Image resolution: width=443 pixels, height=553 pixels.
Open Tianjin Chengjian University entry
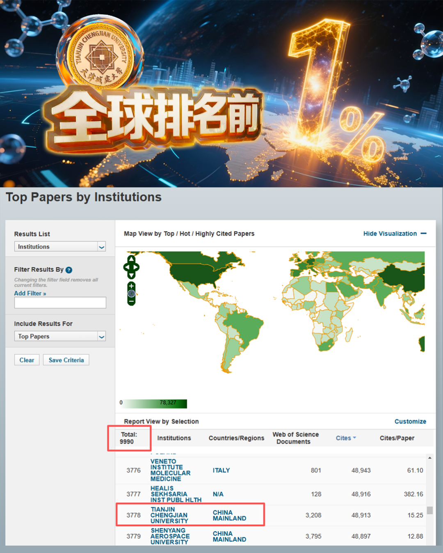(169, 515)
